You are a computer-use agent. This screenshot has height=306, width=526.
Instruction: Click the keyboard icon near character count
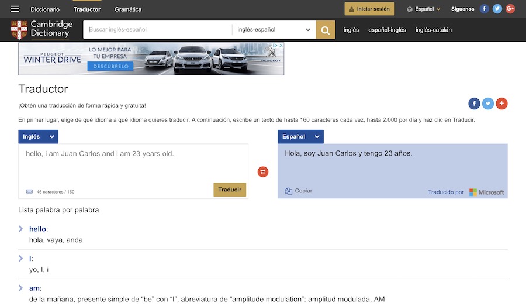[30, 191]
